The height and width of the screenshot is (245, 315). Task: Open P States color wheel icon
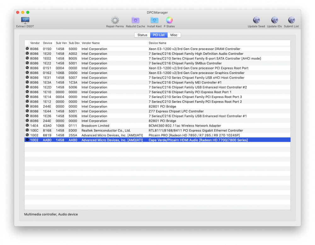click(169, 20)
